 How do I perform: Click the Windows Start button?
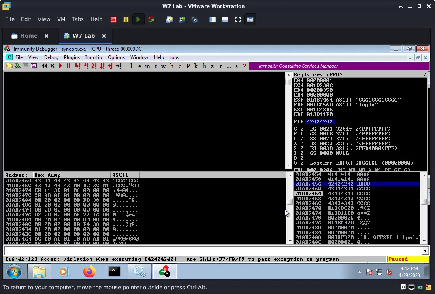[x=14, y=272]
